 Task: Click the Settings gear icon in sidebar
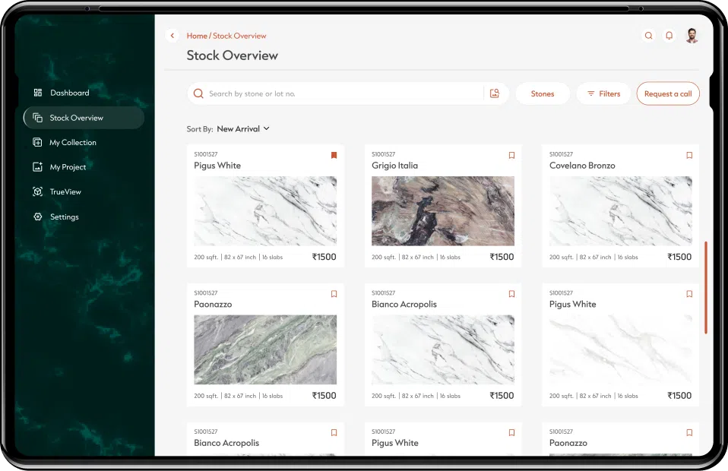[38, 217]
